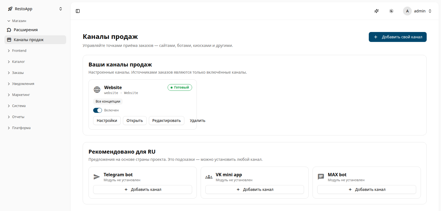The height and width of the screenshot is (211, 441).
Task: Expand the Отчеты section
Action: (35, 117)
